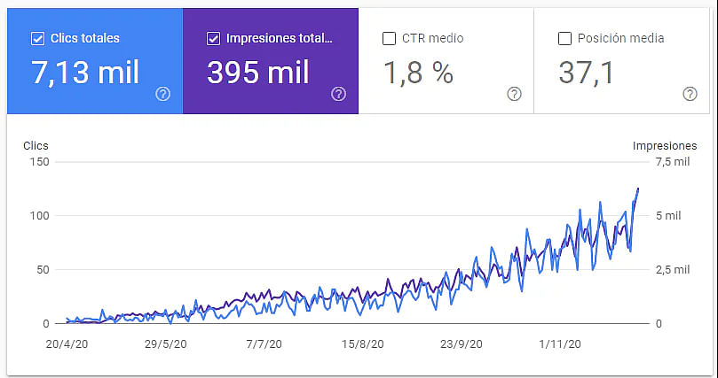Select the 1,8 % CTR value
718x378 pixels.
418,73
